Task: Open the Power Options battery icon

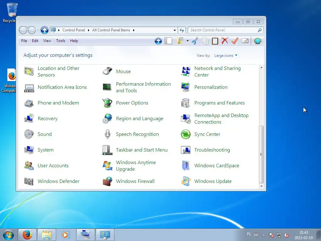Action: click(108, 103)
